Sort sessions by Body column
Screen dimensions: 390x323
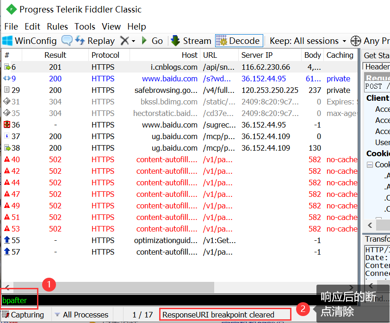coord(313,55)
